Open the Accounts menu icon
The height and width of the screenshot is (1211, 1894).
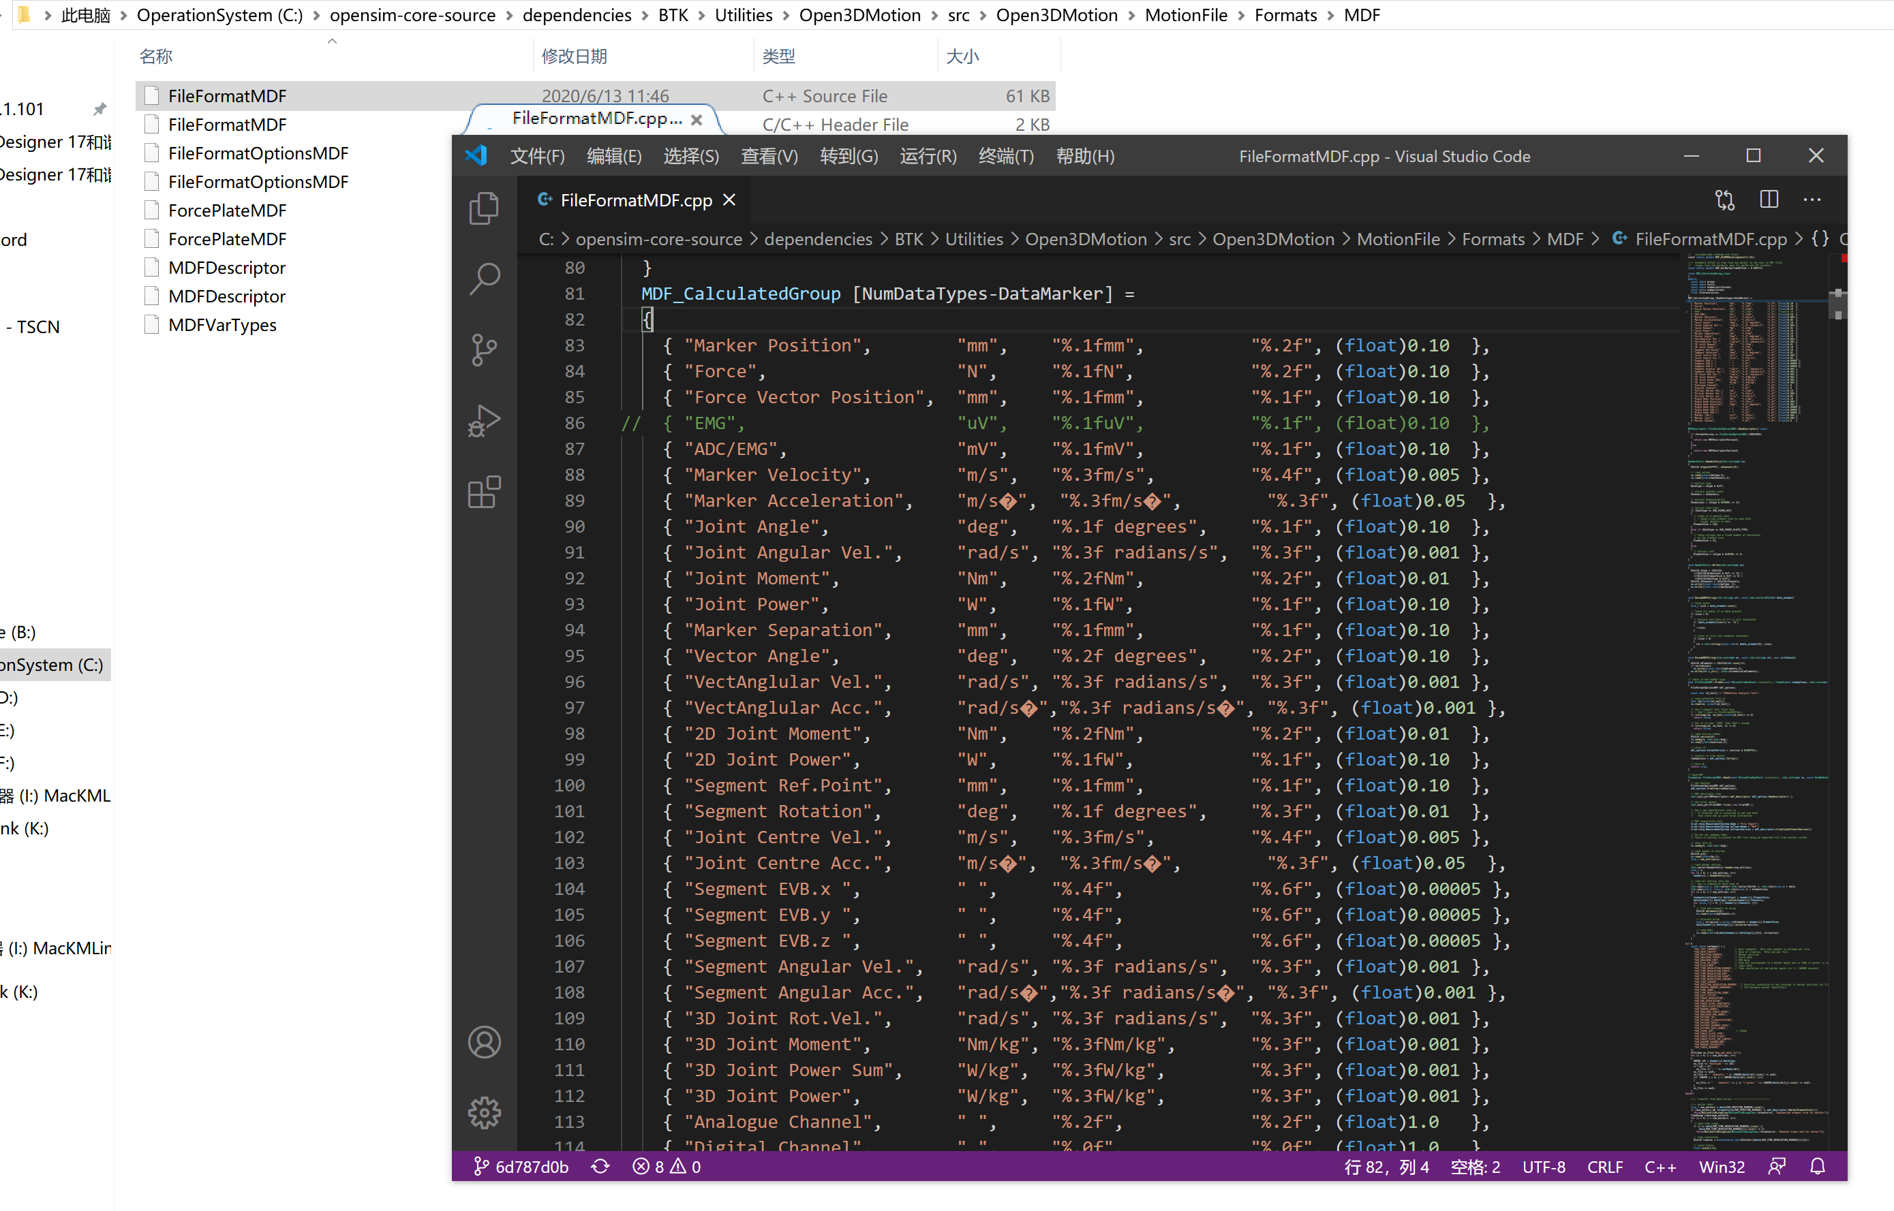pos(484,1042)
